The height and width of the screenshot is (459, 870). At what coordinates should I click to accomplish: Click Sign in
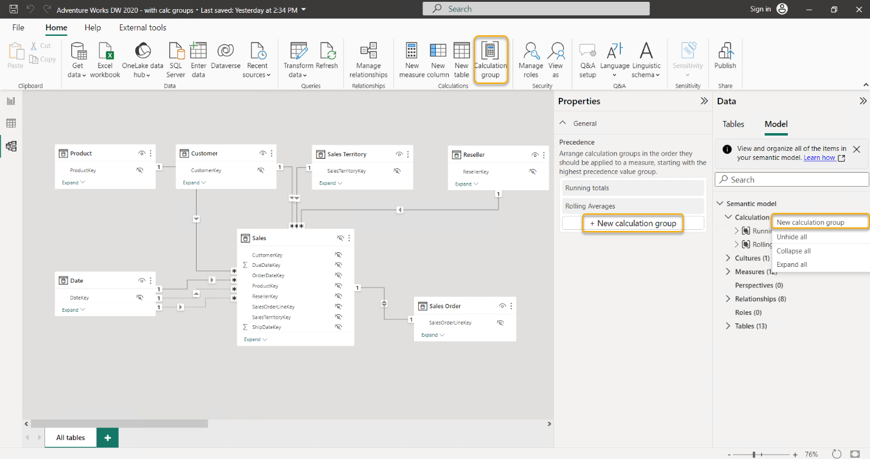tap(760, 9)
